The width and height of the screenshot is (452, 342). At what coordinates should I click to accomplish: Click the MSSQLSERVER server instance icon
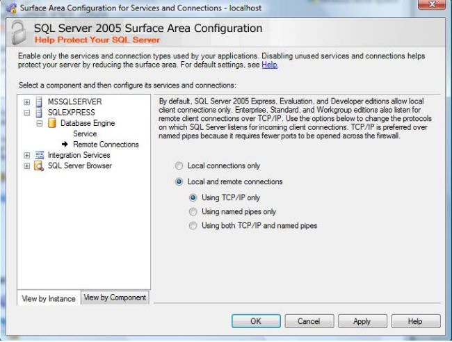tap(39, 101)
